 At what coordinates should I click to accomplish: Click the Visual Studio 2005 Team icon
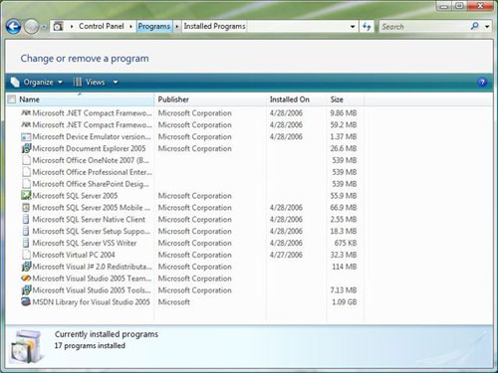coord(26,279)
